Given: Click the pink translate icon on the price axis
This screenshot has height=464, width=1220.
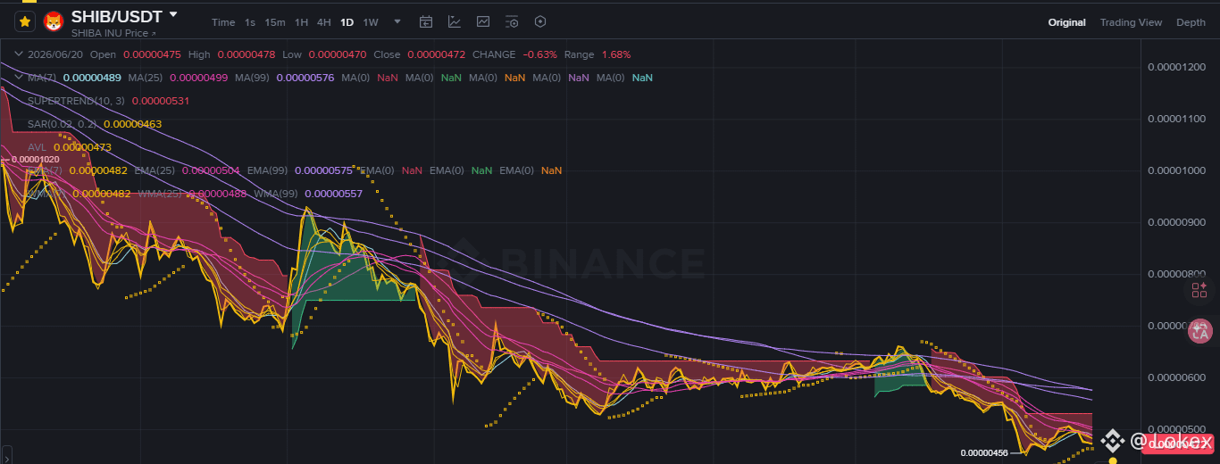Looking at the screenshot, I should 1199,332.
